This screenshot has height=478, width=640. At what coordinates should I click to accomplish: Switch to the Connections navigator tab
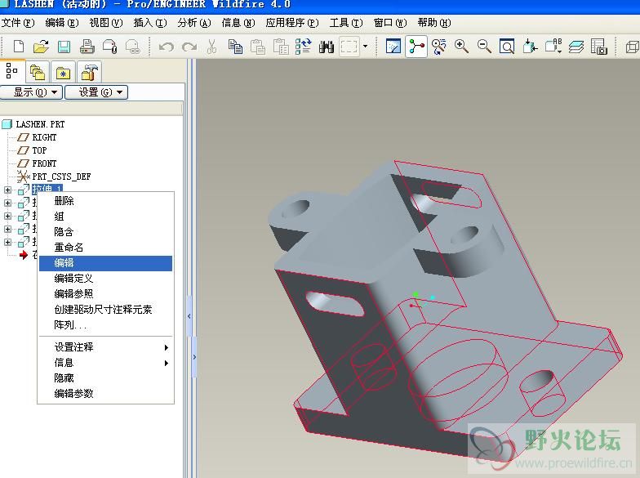click(x=88, y=73)
